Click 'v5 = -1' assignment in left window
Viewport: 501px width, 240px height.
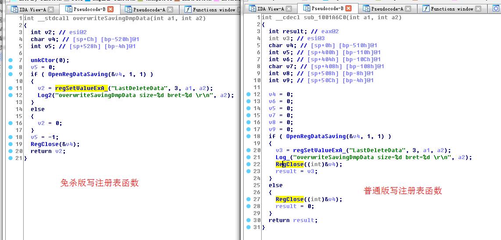44,137
